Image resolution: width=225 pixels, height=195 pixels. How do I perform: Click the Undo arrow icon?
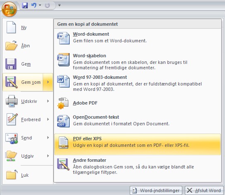coord(34,5)
